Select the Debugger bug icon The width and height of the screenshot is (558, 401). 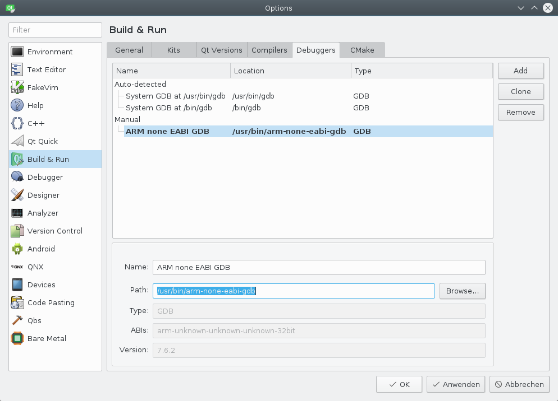[17, 177]
